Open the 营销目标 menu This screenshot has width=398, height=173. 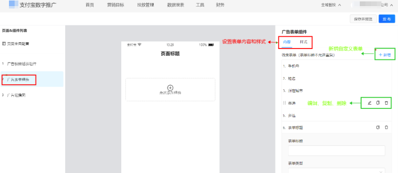click(116, 5)
